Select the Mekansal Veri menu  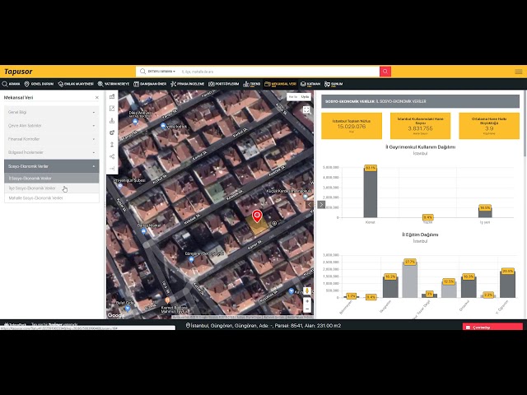point(280,84)
